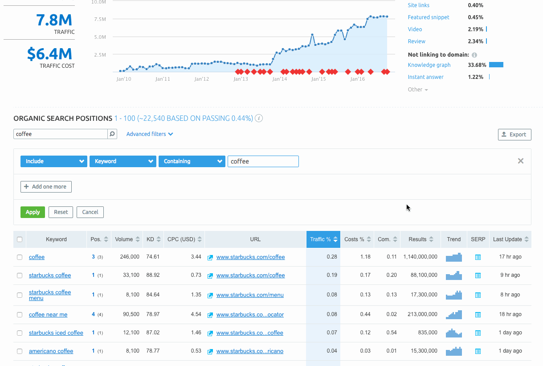Expand the Advanced filters section

(150, 134)
